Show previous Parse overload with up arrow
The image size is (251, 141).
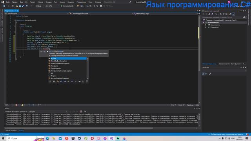(x=41, y=52)
